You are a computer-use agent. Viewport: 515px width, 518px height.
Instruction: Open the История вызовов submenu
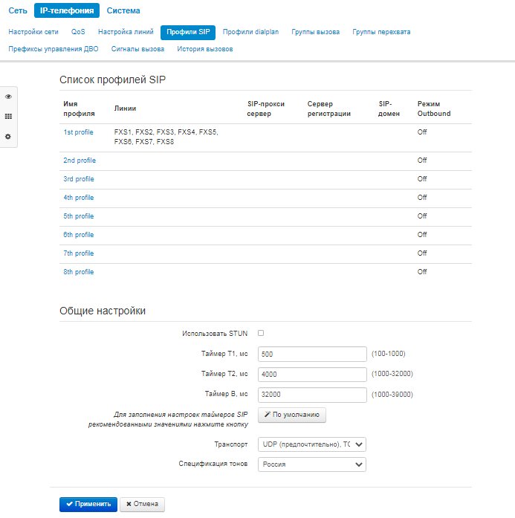205,49
